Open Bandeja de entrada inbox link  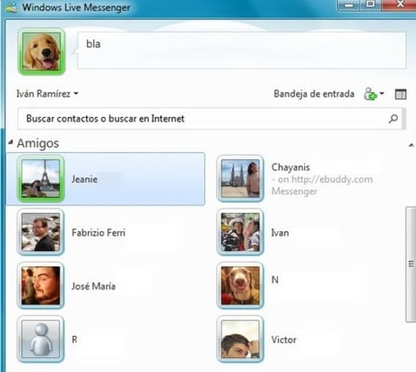314,94
